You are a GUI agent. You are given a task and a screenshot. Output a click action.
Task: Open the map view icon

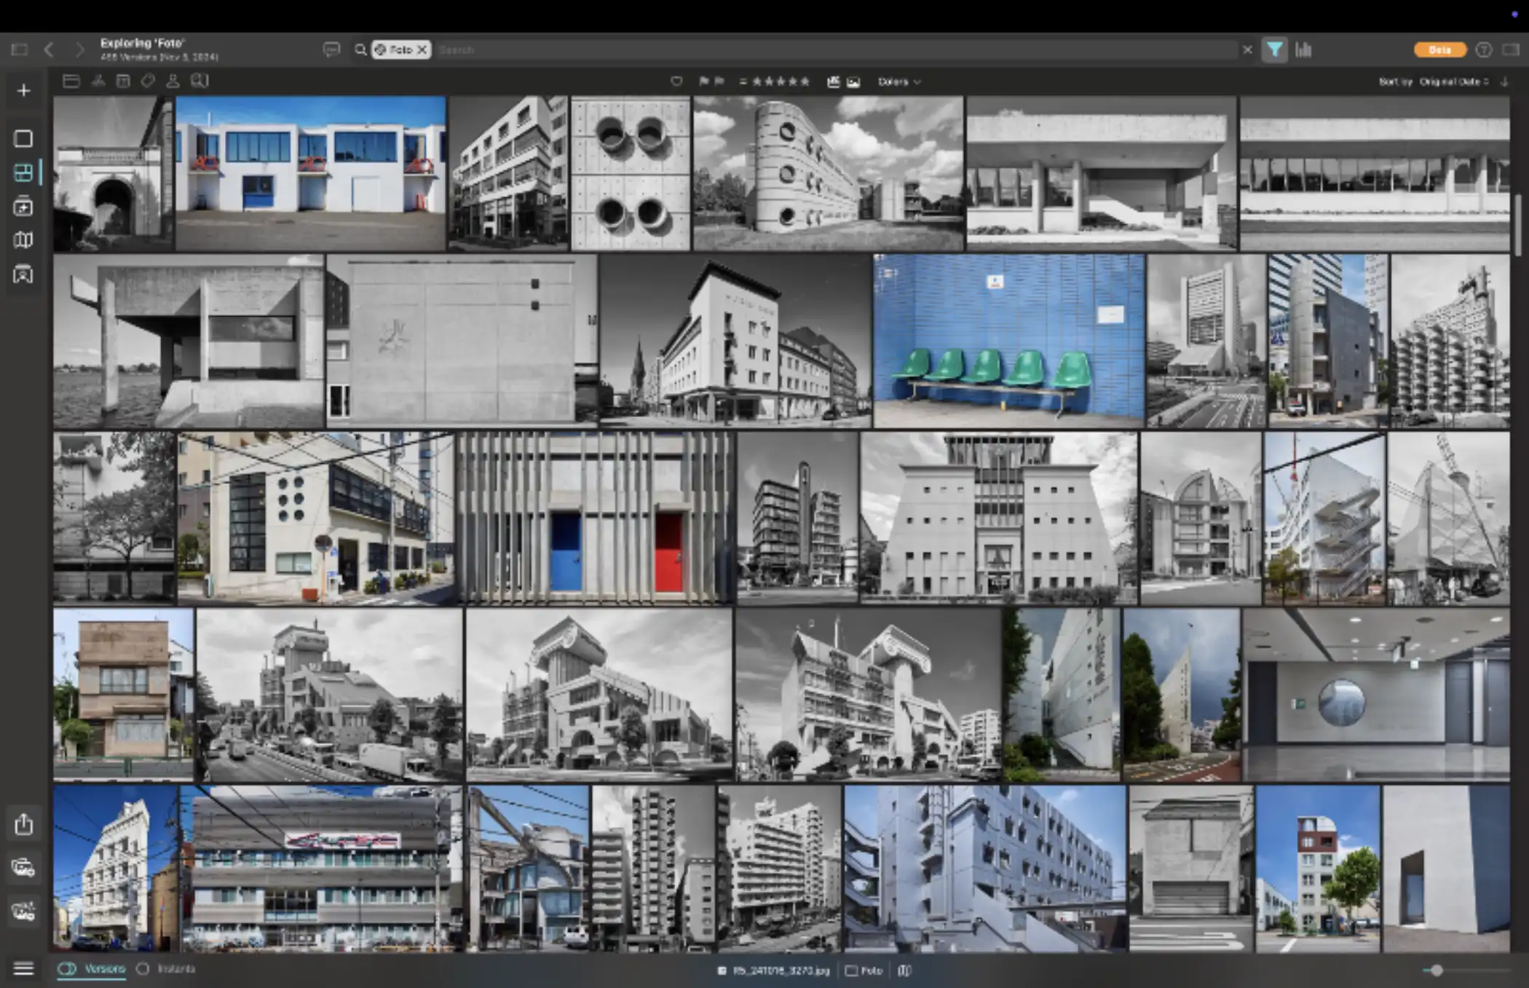[23, 240]
